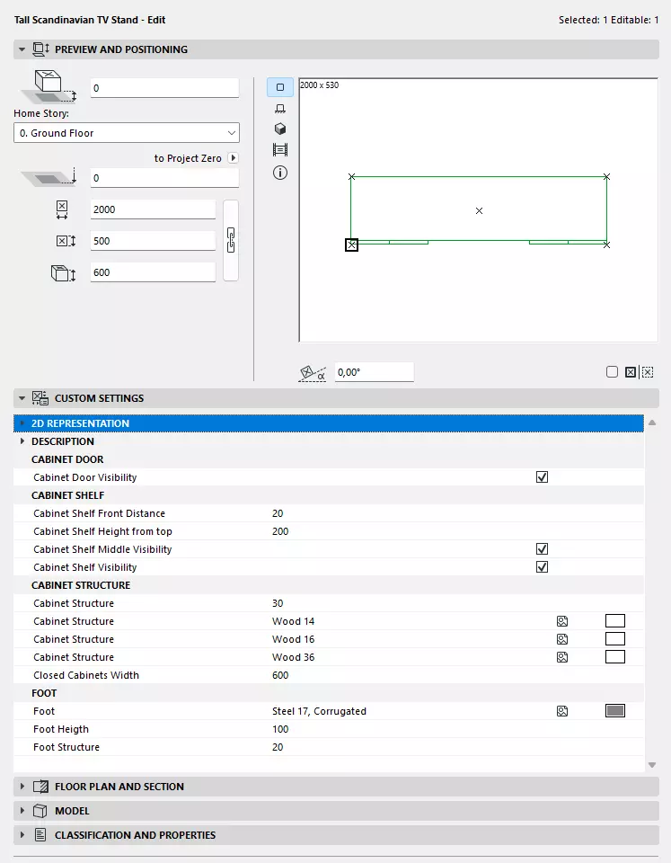This screenshot has width=671, height=863.
Task: Toggle Cabinet Shelf Visibility checkbox
Action: pyautogui.click(x=542, y=567)
